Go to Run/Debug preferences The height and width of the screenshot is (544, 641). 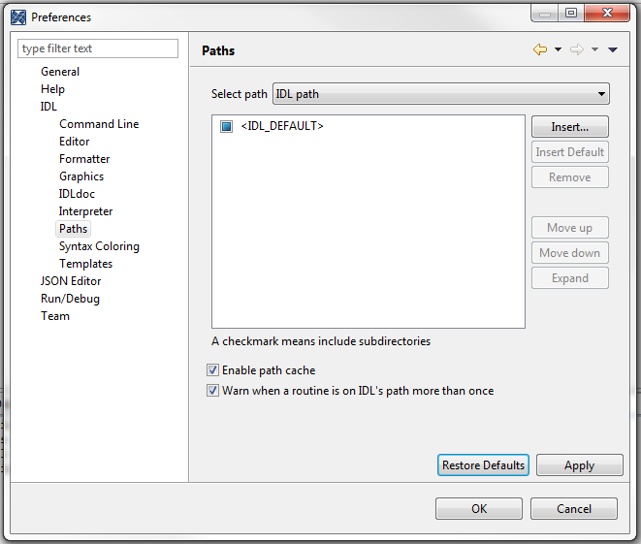click(71, 299)
